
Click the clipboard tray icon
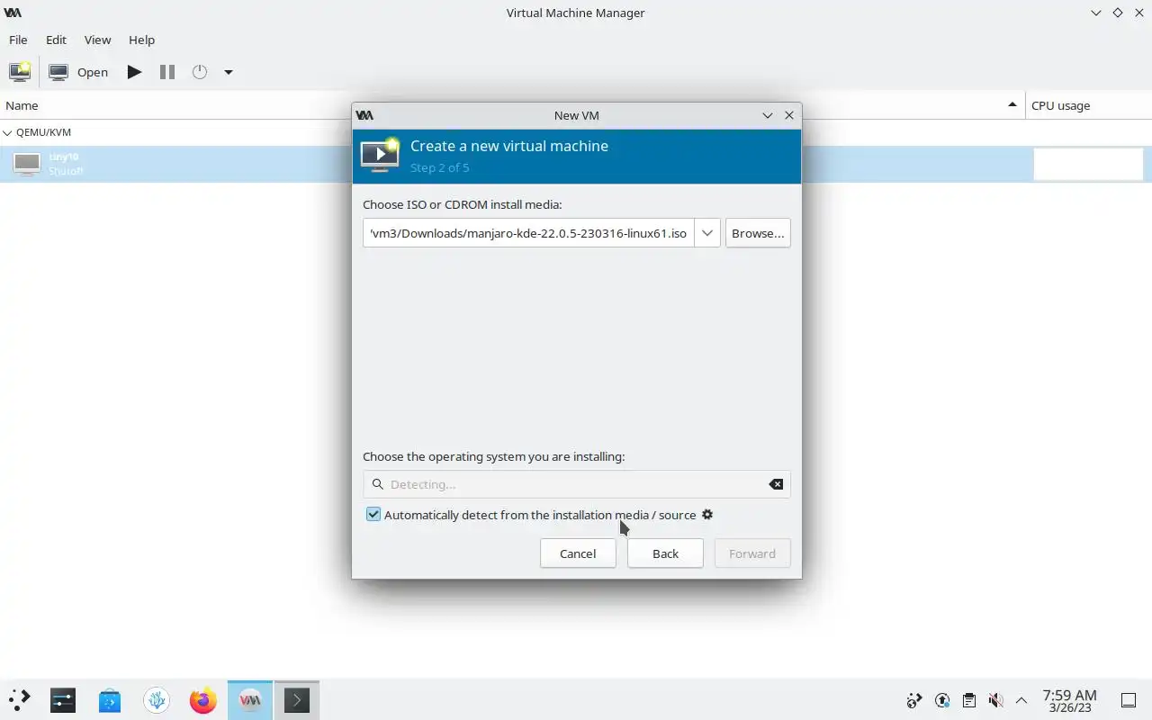tap(969, 700)
